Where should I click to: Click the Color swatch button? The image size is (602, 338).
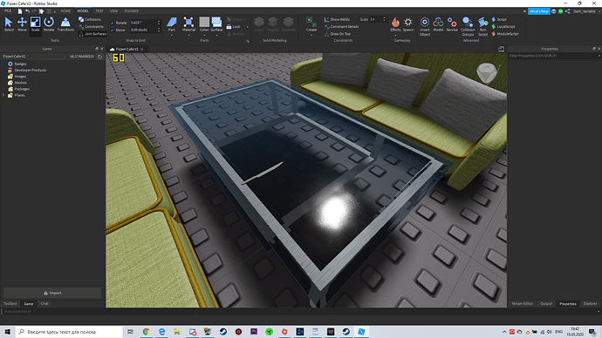click(x=204, y=24)
